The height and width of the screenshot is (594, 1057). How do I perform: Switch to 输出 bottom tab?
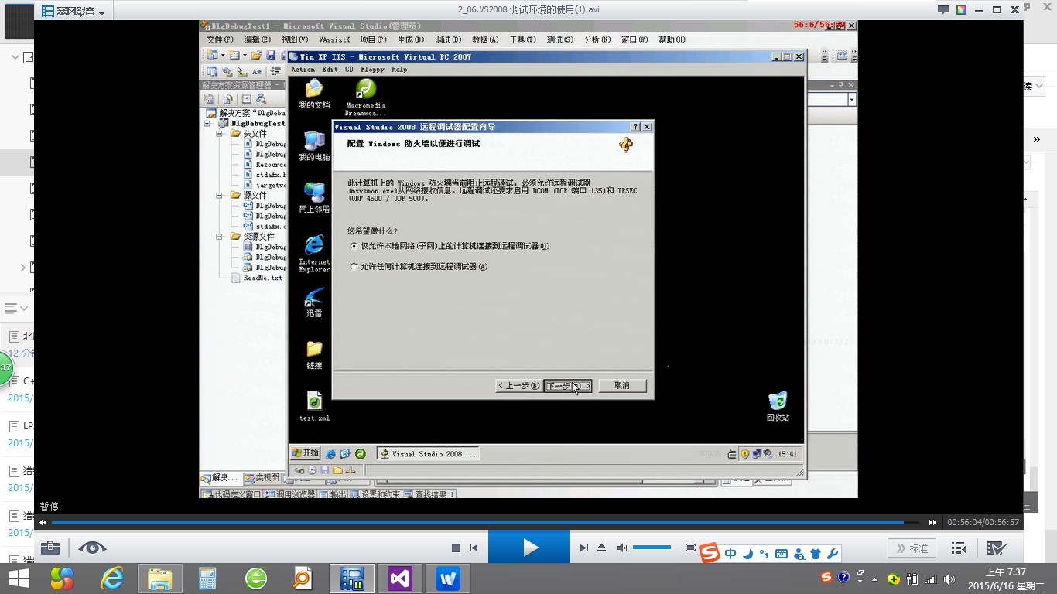point(334,494)
